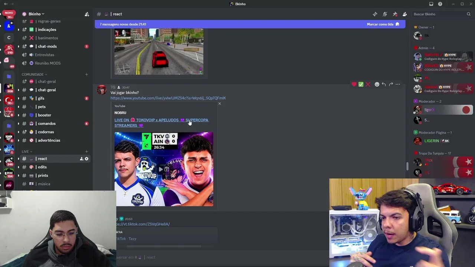Image resolution: width=475 pixels, height=267 pixels.
Task: React with the red X on TG's message
Action: click(x=368, y=85)
